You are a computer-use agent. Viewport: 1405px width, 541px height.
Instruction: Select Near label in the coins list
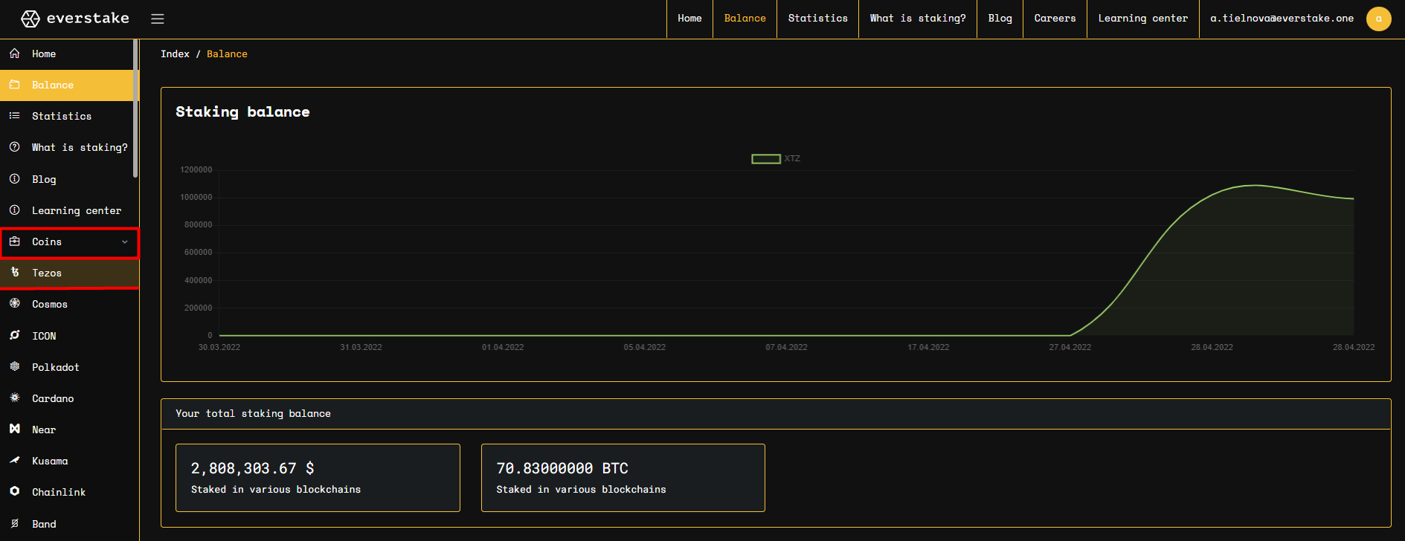[x=44, y=430]
